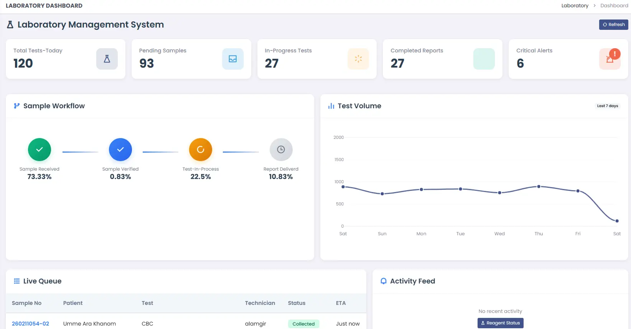Click the spinner icon in In-Progress Tests card
Screen dimensions: 631x329
click(x=358, y=59)
